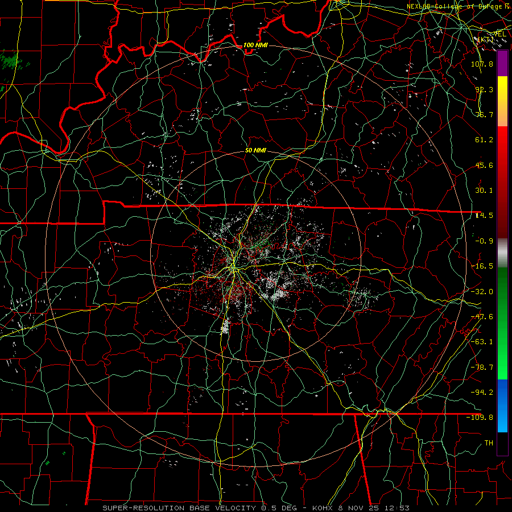Pick the gray near-zero color bar segment

point(502,253)
